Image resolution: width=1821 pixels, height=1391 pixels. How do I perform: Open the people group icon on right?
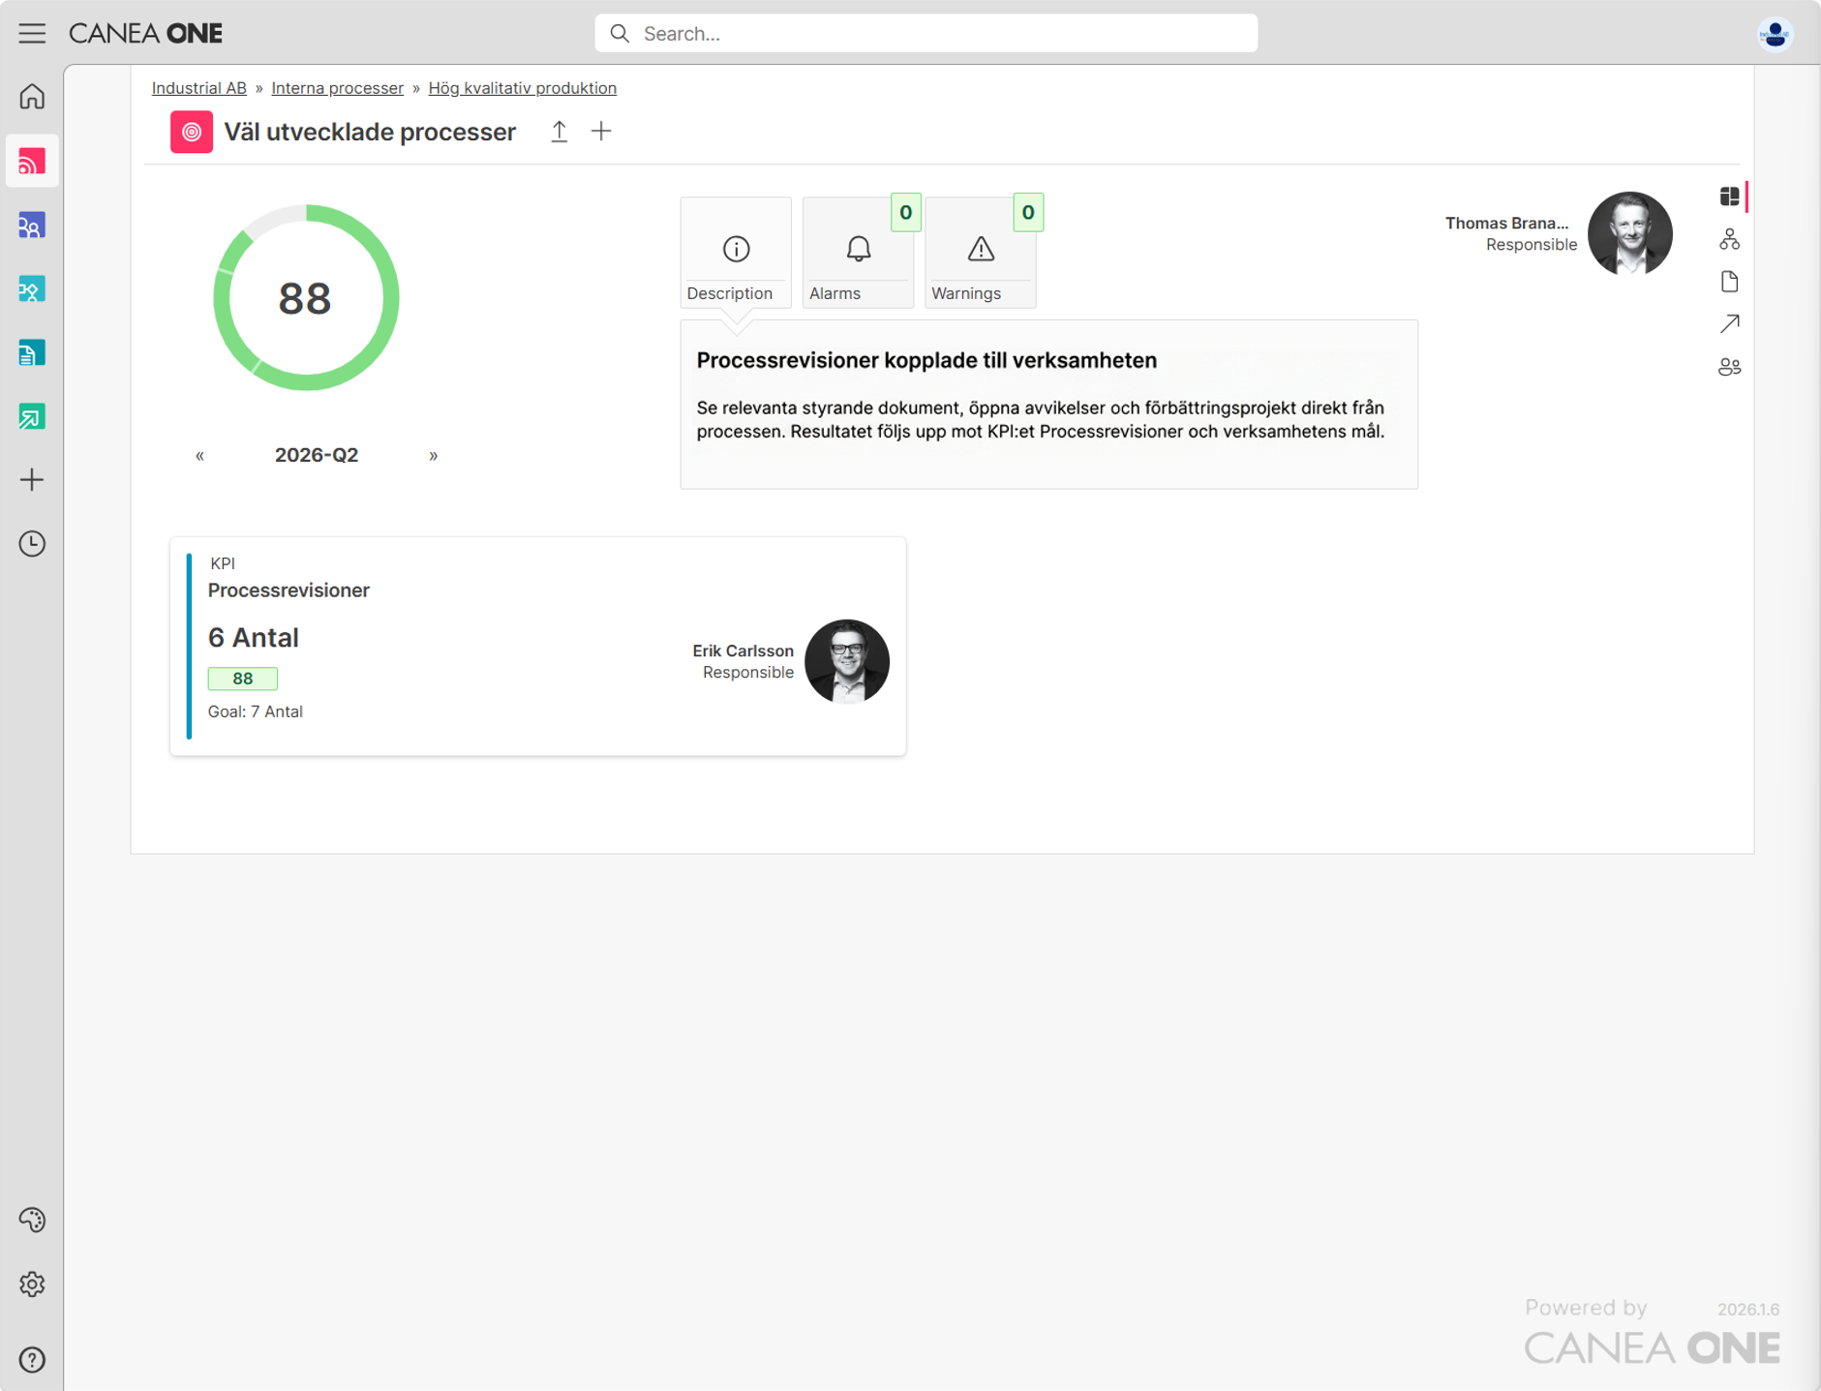(x=1729, y=367)
